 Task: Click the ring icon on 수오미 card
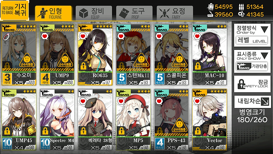(6, 37)
